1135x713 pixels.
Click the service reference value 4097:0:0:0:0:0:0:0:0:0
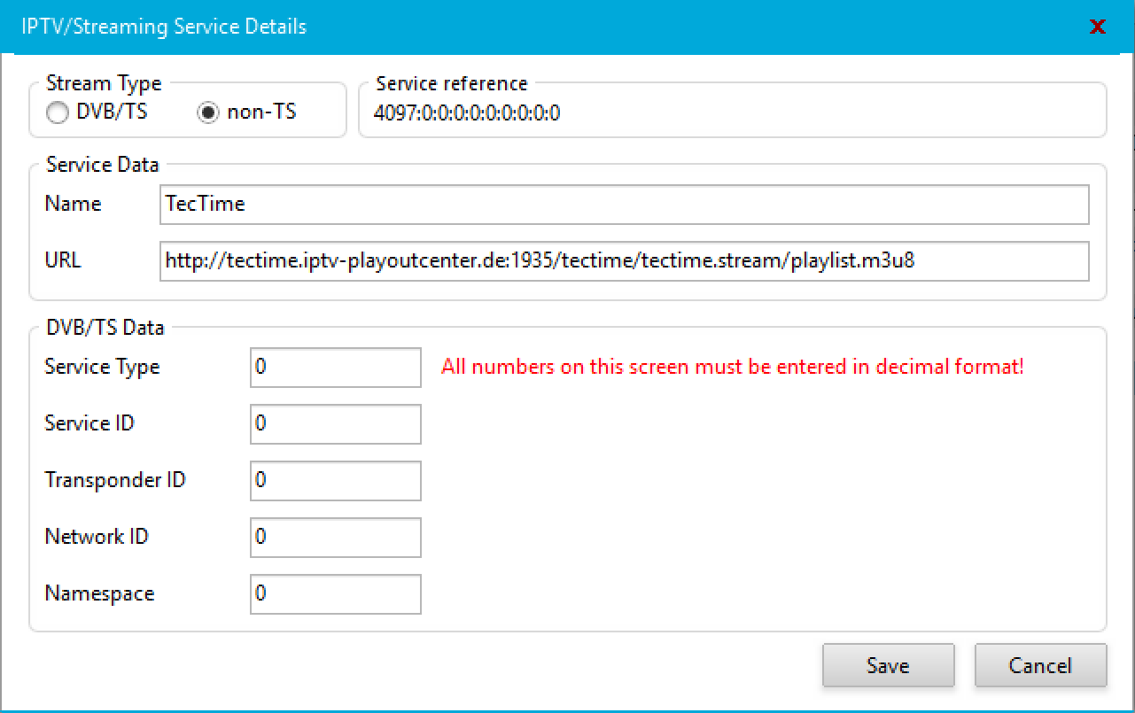click(467, 113)
